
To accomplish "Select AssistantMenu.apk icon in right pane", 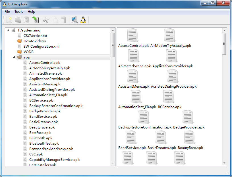I will [x=133, y=76].
